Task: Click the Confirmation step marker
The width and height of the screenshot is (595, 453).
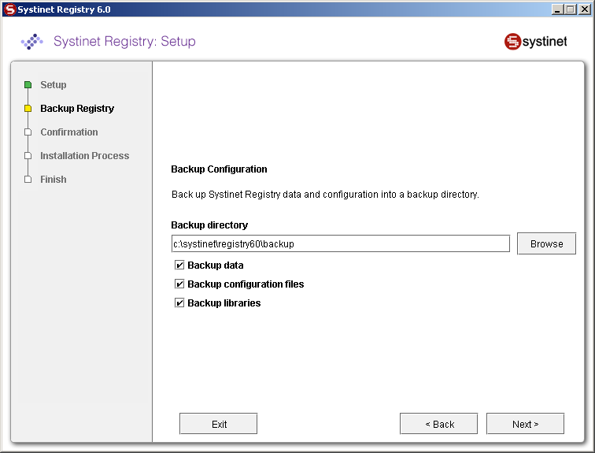Action: [28, 132]
